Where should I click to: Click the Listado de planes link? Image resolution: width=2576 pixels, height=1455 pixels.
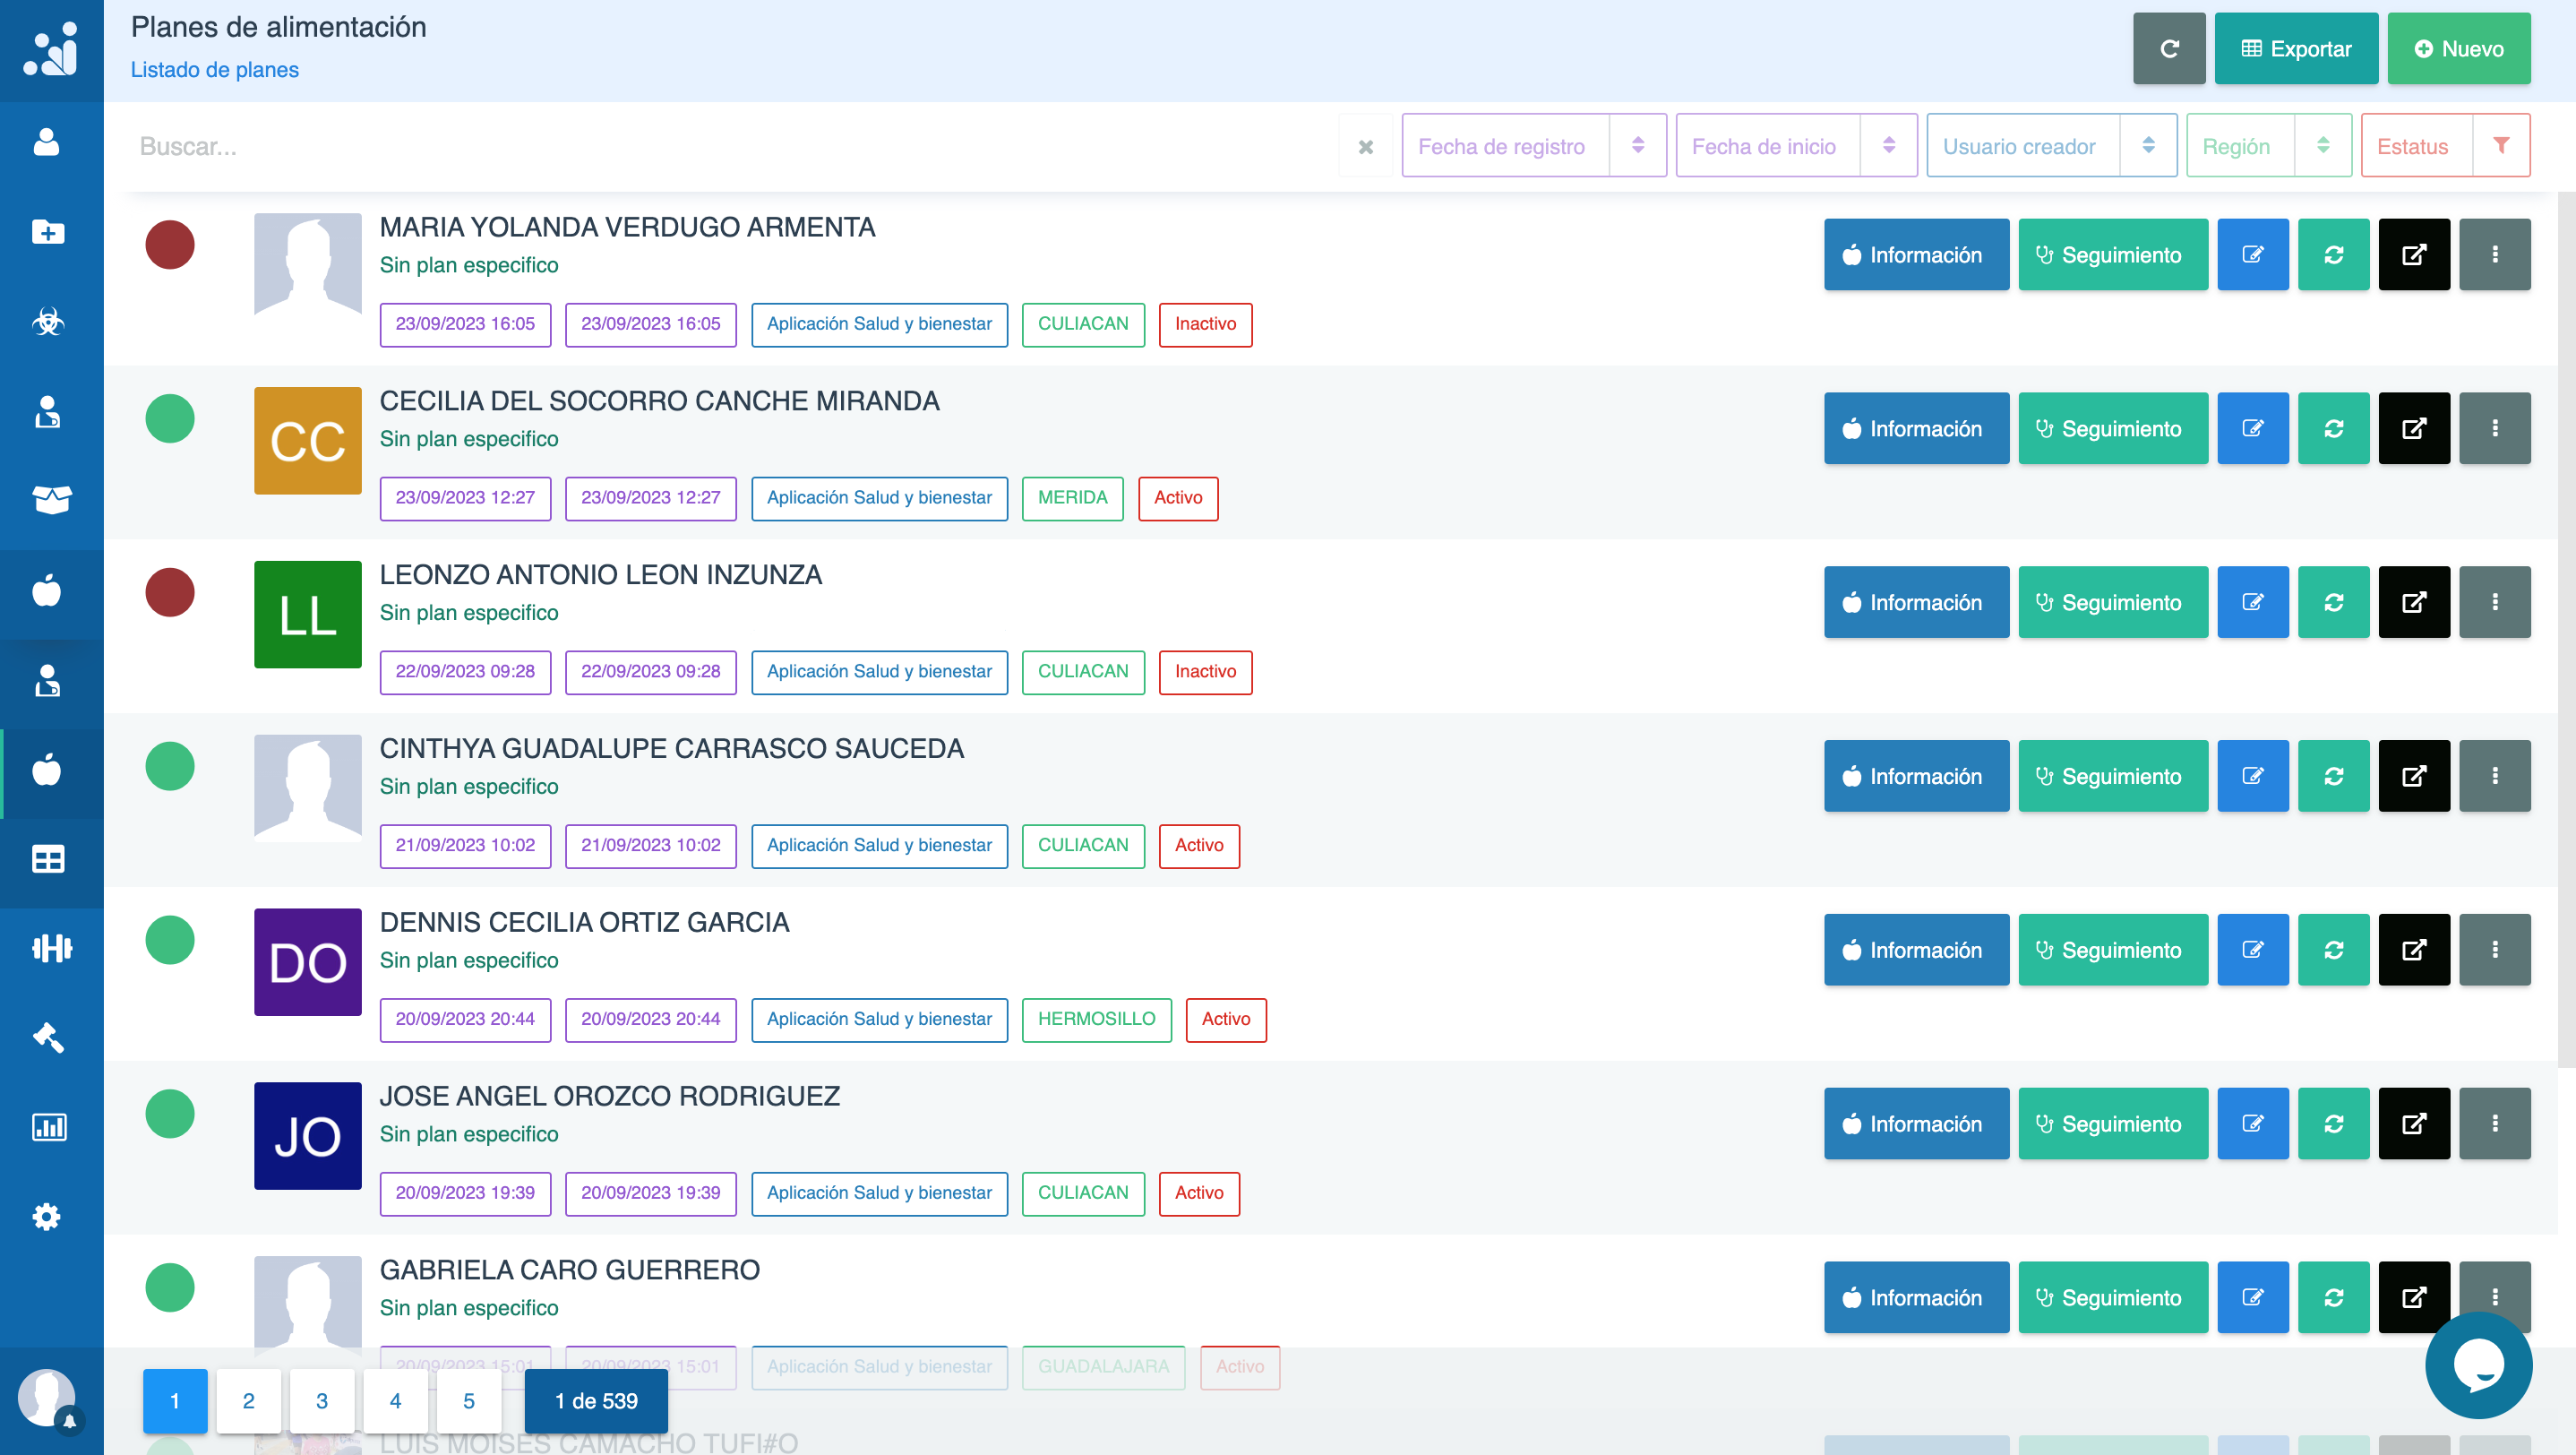pyautogui.click(x=215, y=70)
